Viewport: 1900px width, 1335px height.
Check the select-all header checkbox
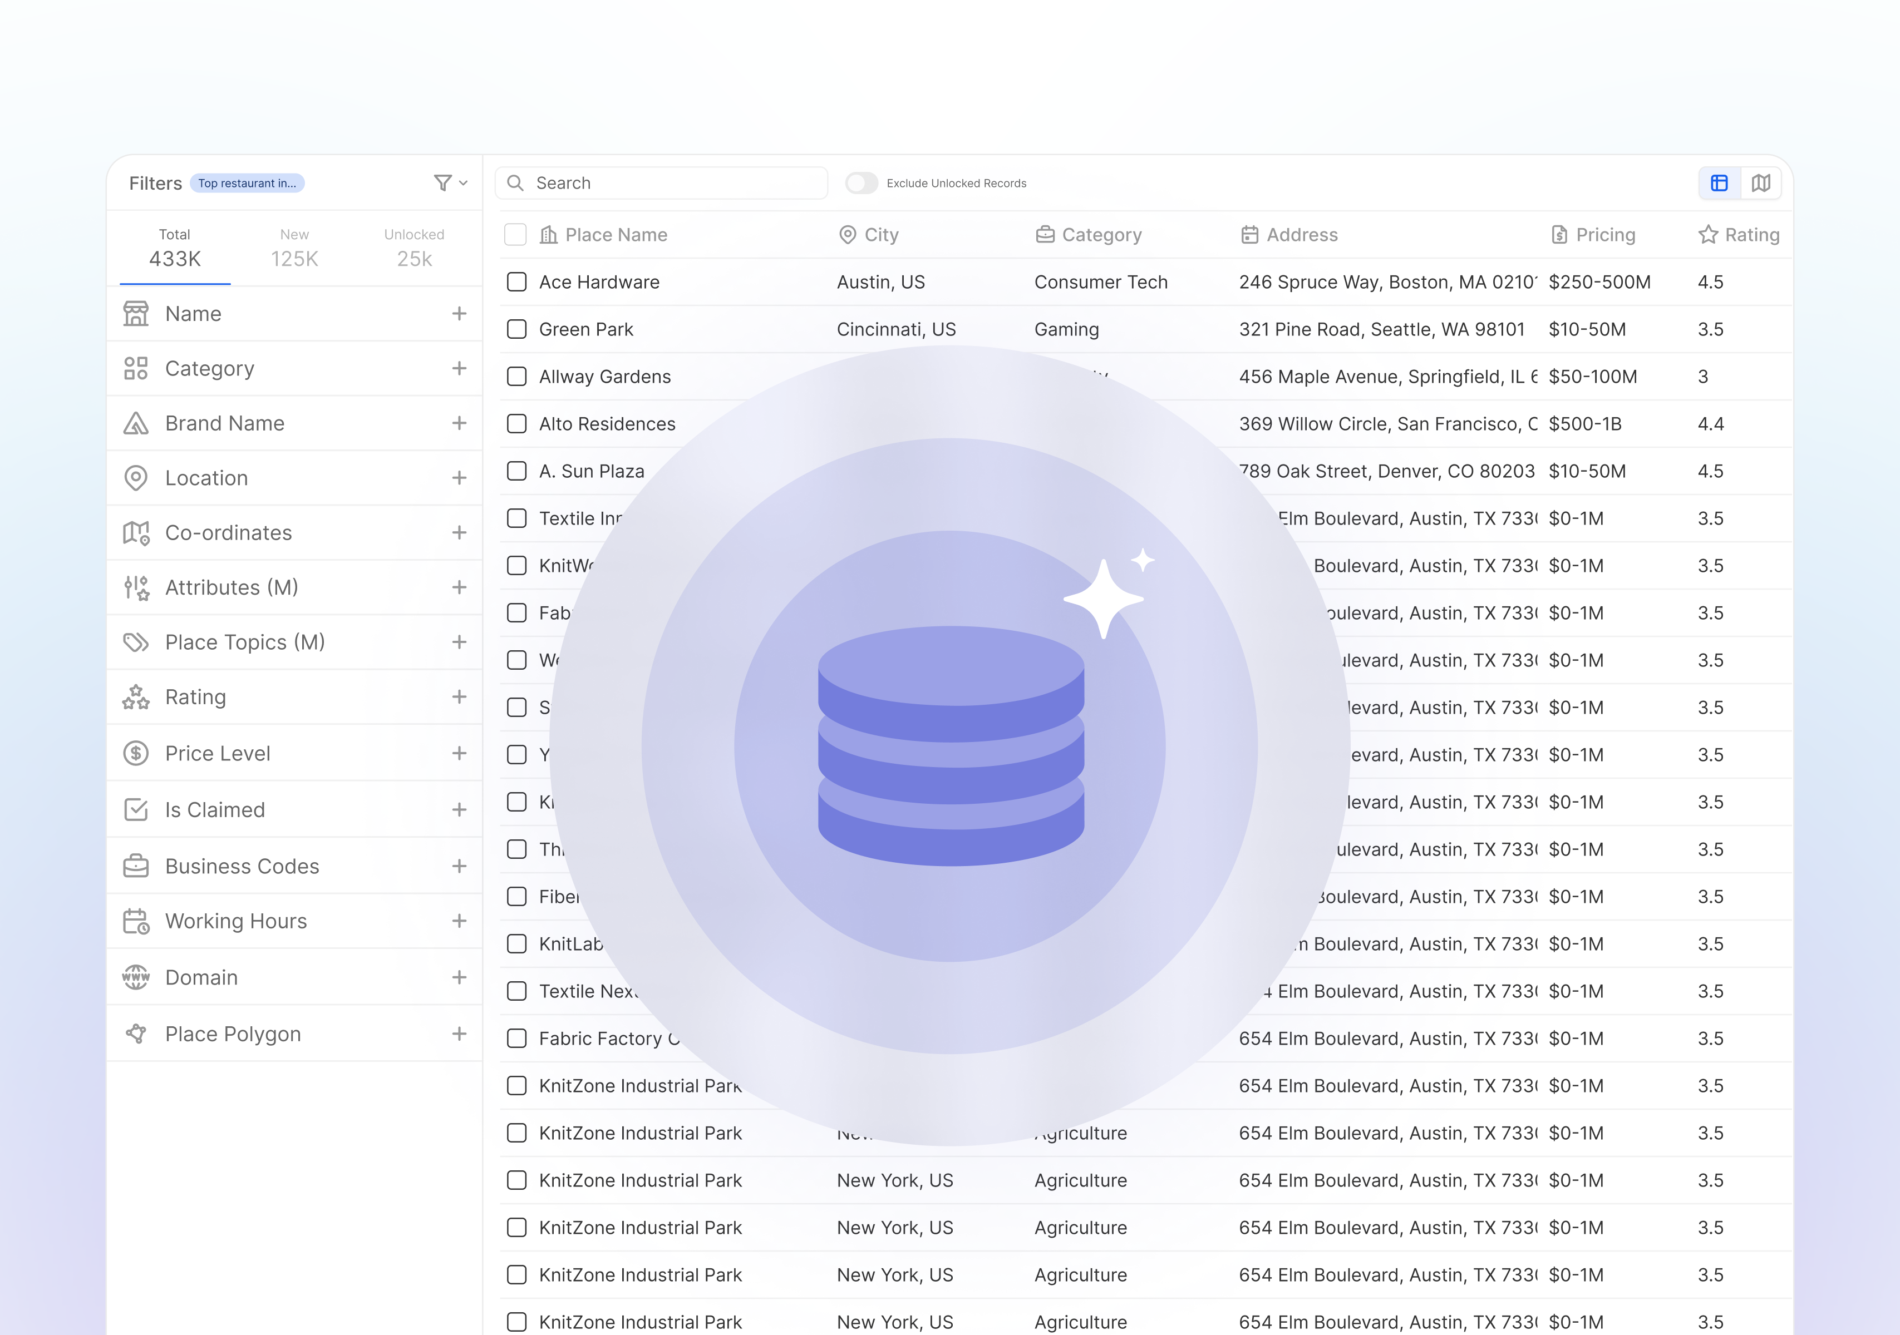pos(515,235)
